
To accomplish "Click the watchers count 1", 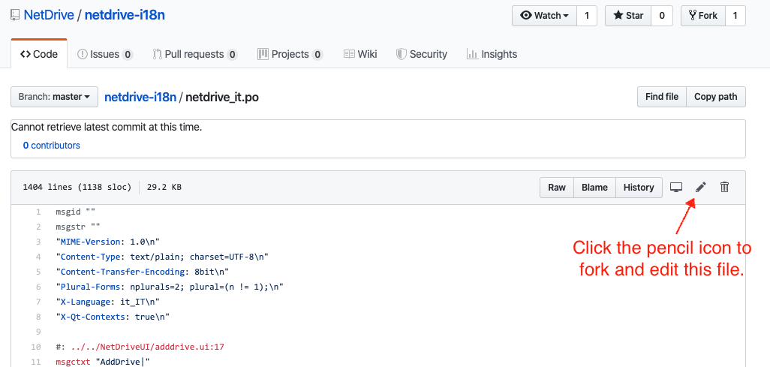I will (x=587, y=16).
